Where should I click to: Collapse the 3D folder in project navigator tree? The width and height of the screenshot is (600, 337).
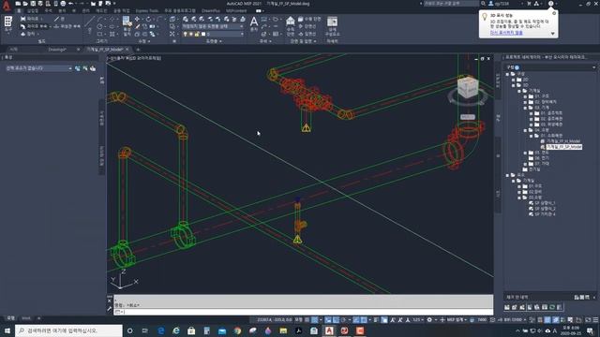click(x=514, y=85)
